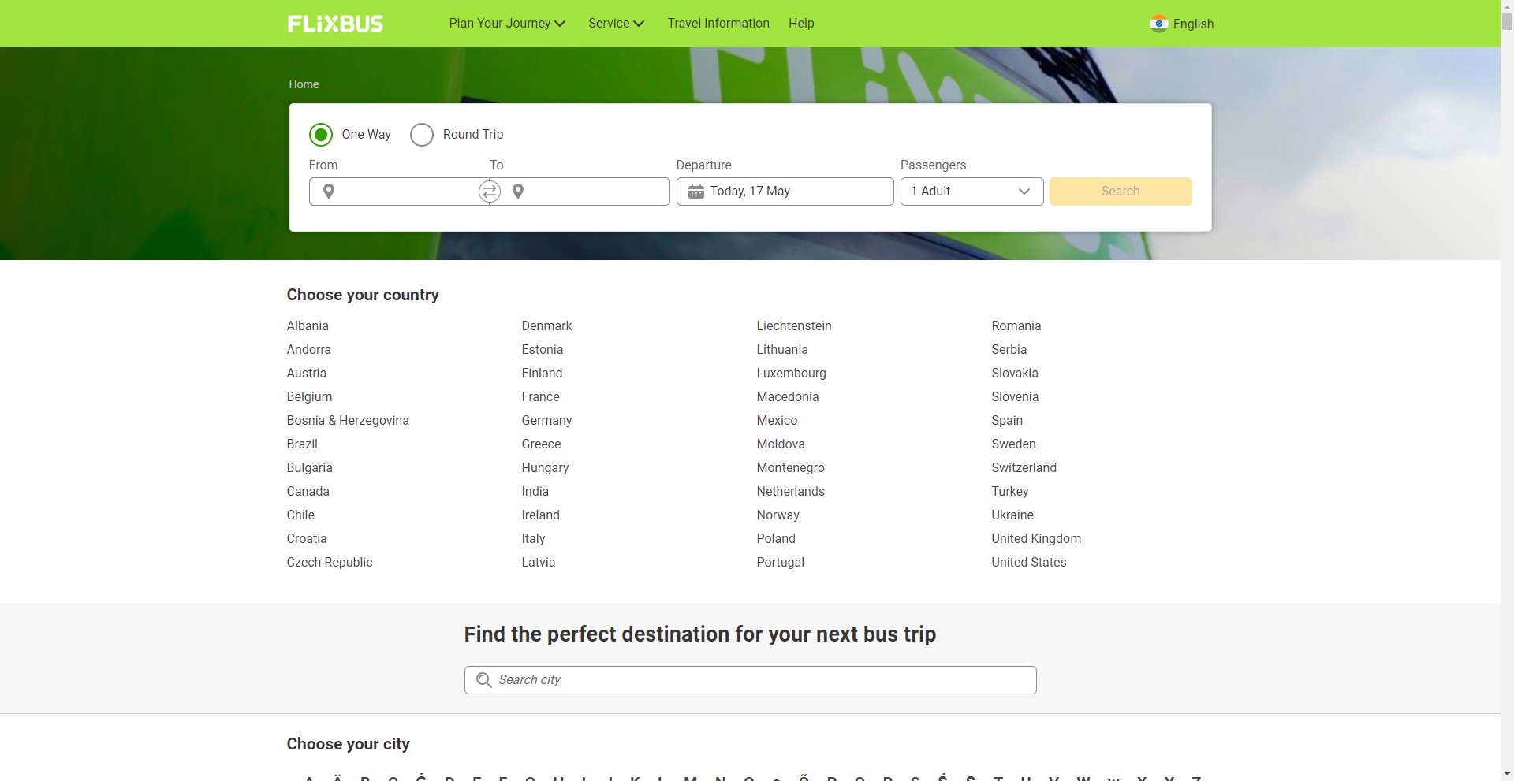The height and width of the screenshot is (781, 1514).
Task: Click the location pin in To field
Action: pos(518,192)
